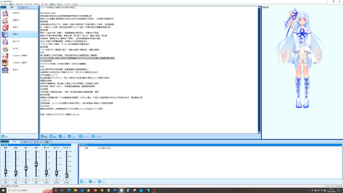Click the 停止 stop button
343x193 pixels.
tap(53, 137)
